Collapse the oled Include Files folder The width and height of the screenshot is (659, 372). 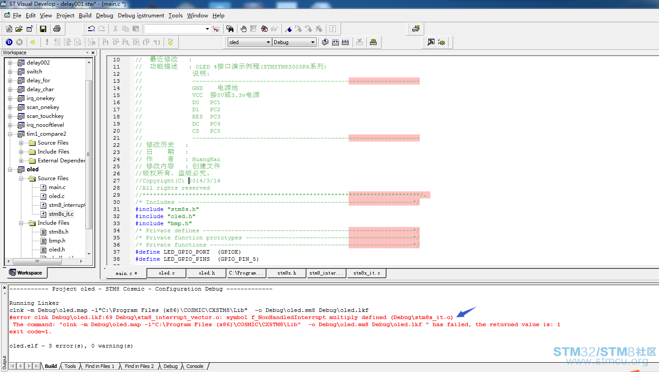click(21, 223)
